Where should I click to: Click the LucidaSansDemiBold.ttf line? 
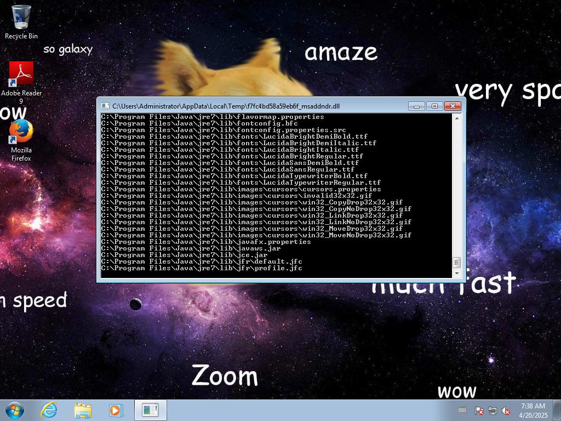[230, 162]
